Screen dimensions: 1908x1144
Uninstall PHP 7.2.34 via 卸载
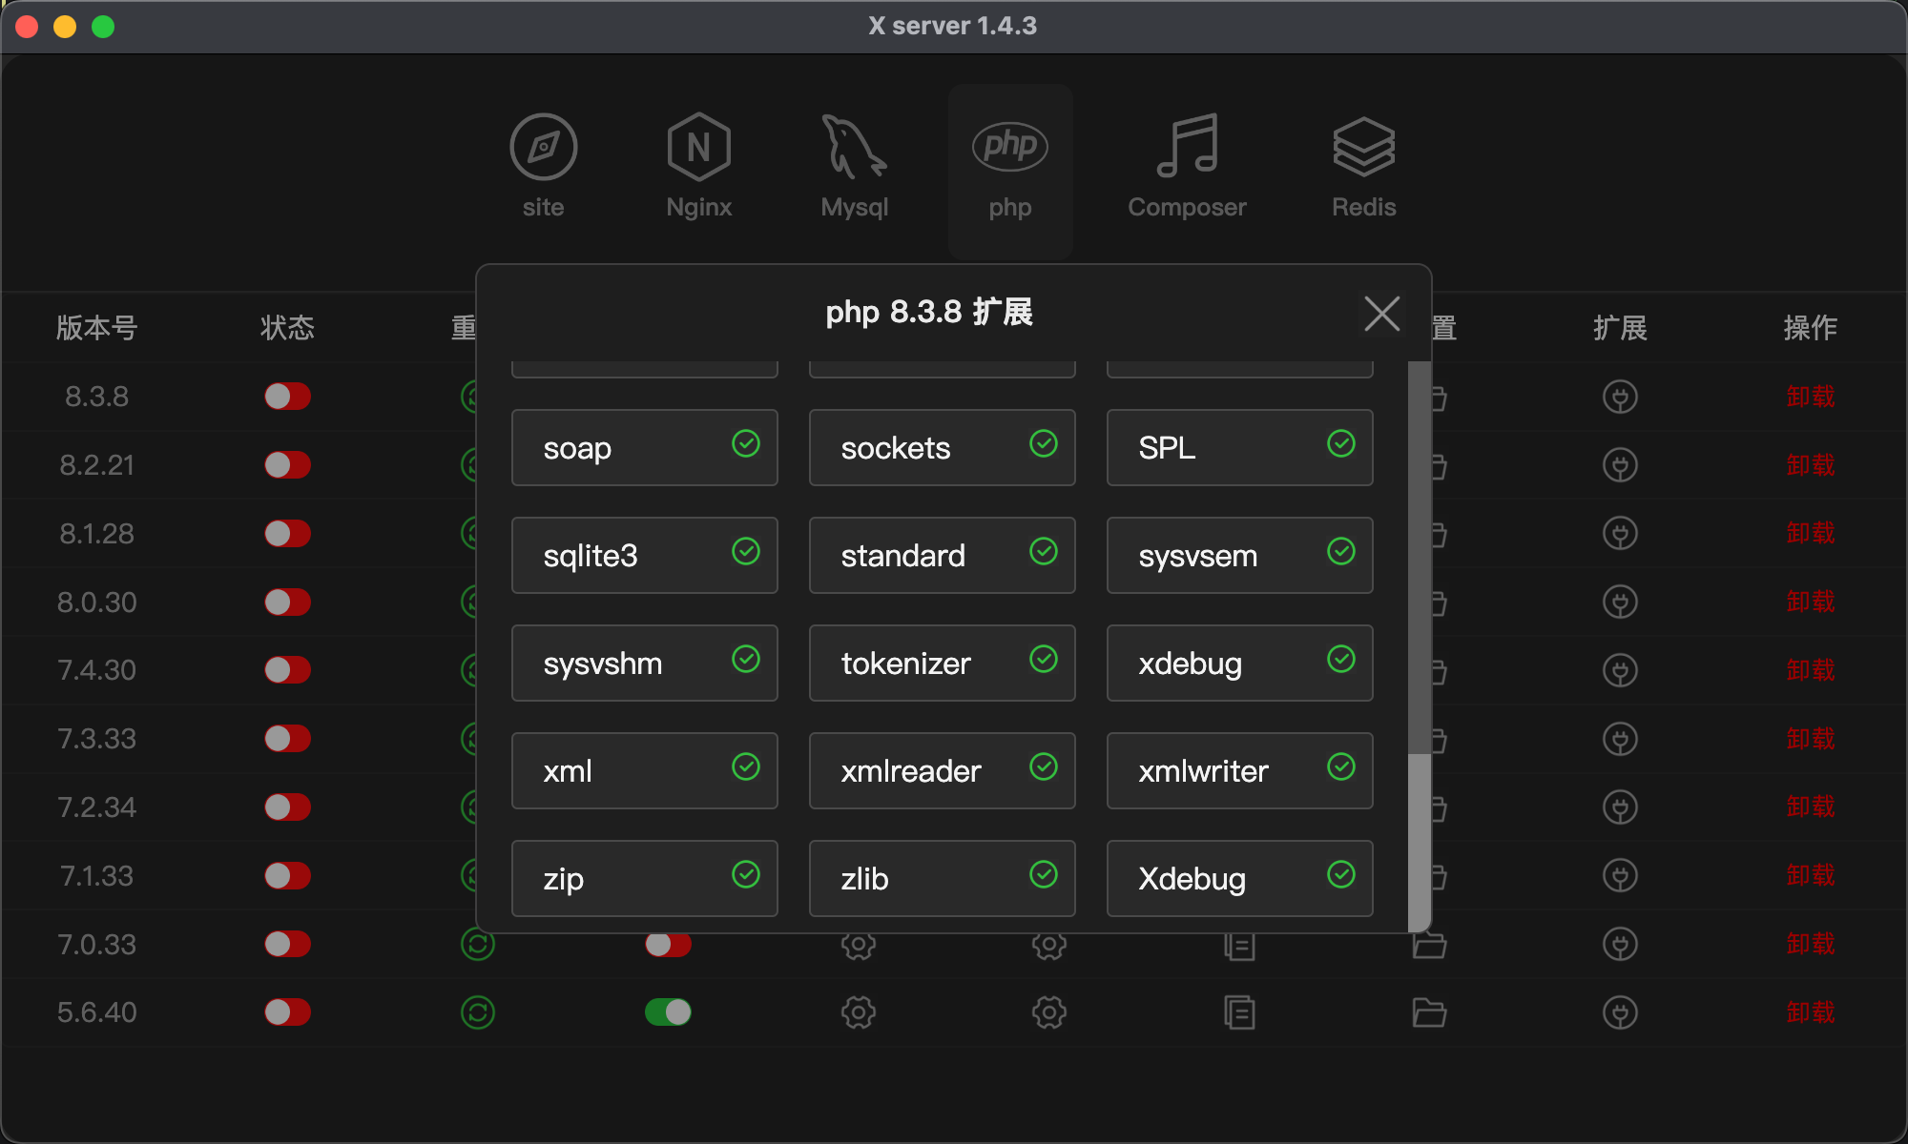pos(1810,807)
